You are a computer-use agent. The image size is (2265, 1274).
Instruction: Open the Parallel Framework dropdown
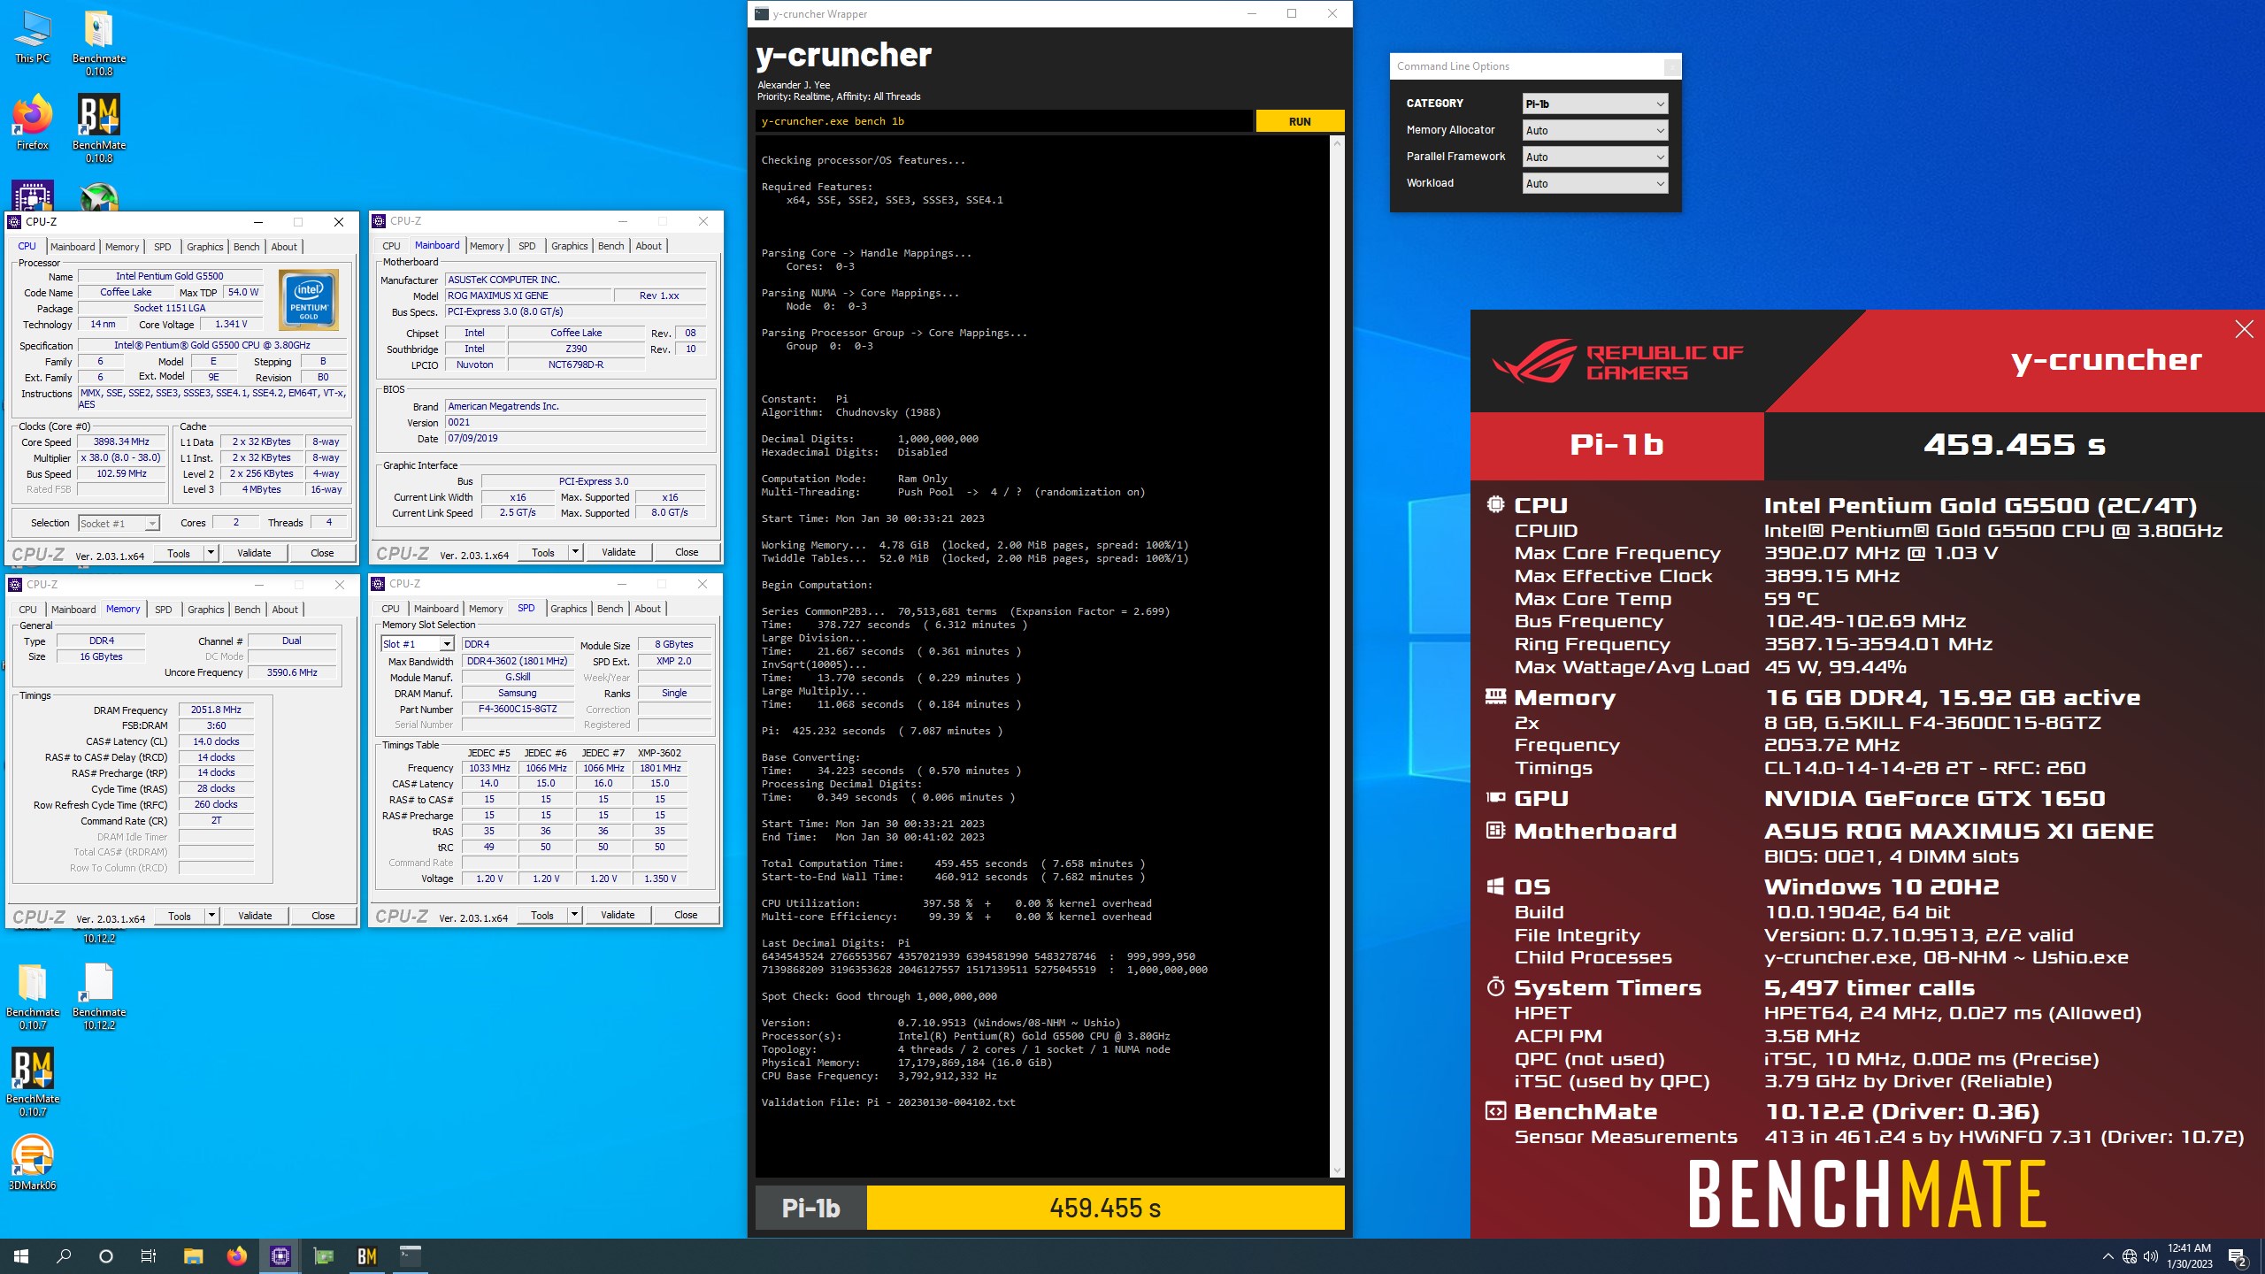coord(1594,157)
